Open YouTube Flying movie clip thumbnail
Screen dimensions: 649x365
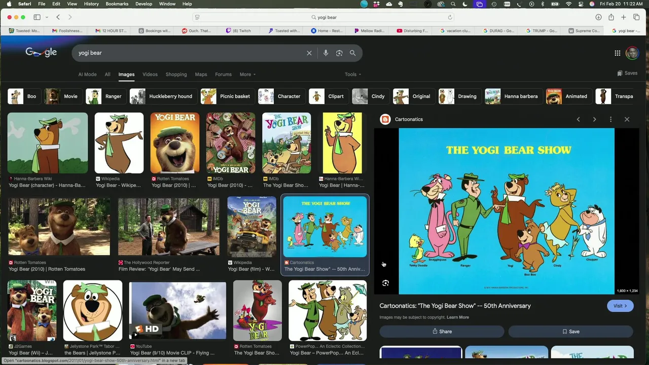pos(177,311)
